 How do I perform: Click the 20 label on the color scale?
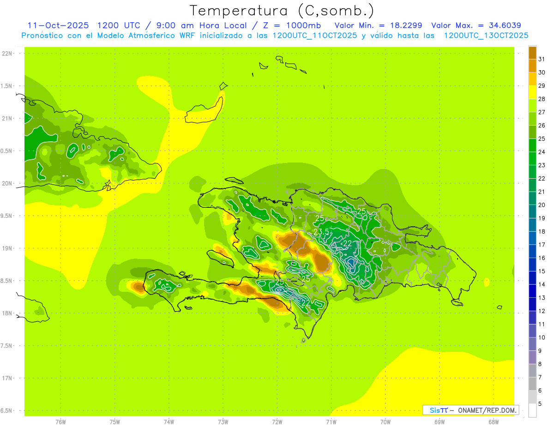pos(542,205)
